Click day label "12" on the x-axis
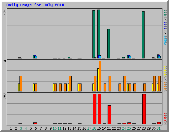 [x=64, y=128]
